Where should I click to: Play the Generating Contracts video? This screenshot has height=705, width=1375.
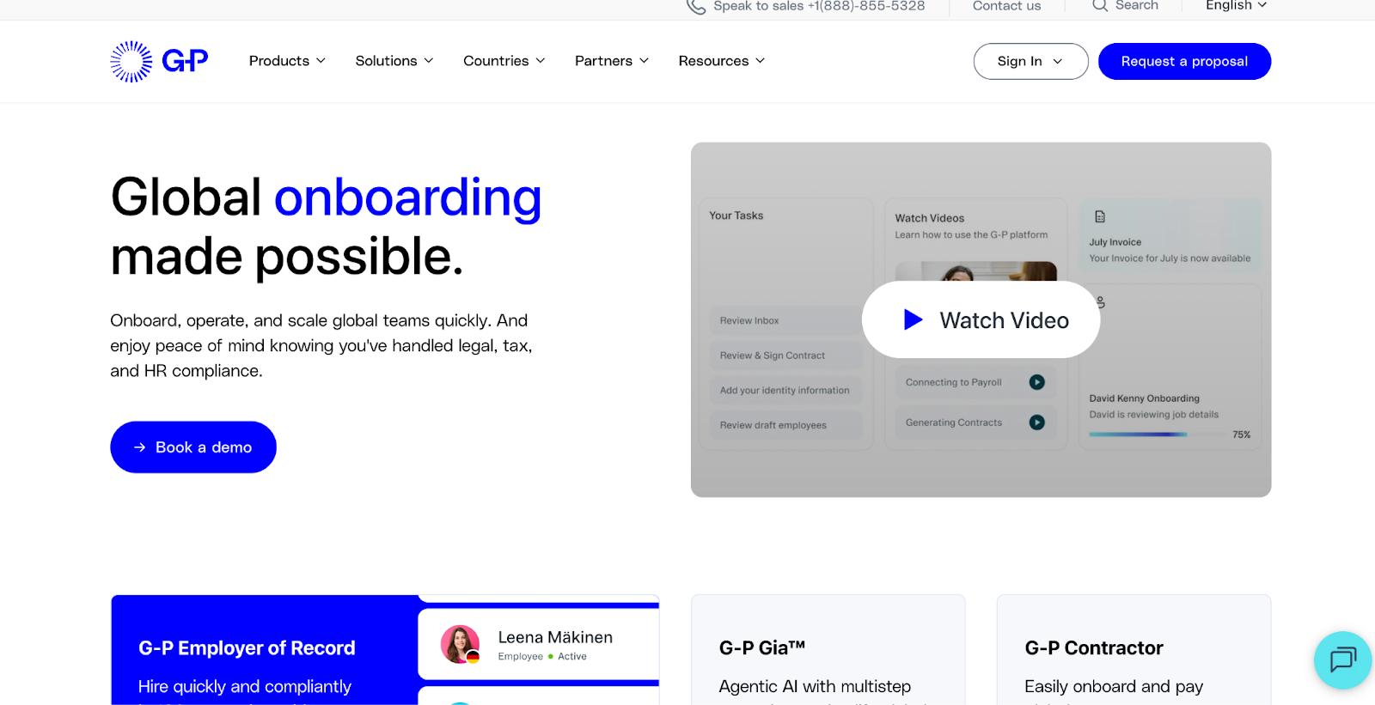pyautogui.click(x=1037, y=422)
